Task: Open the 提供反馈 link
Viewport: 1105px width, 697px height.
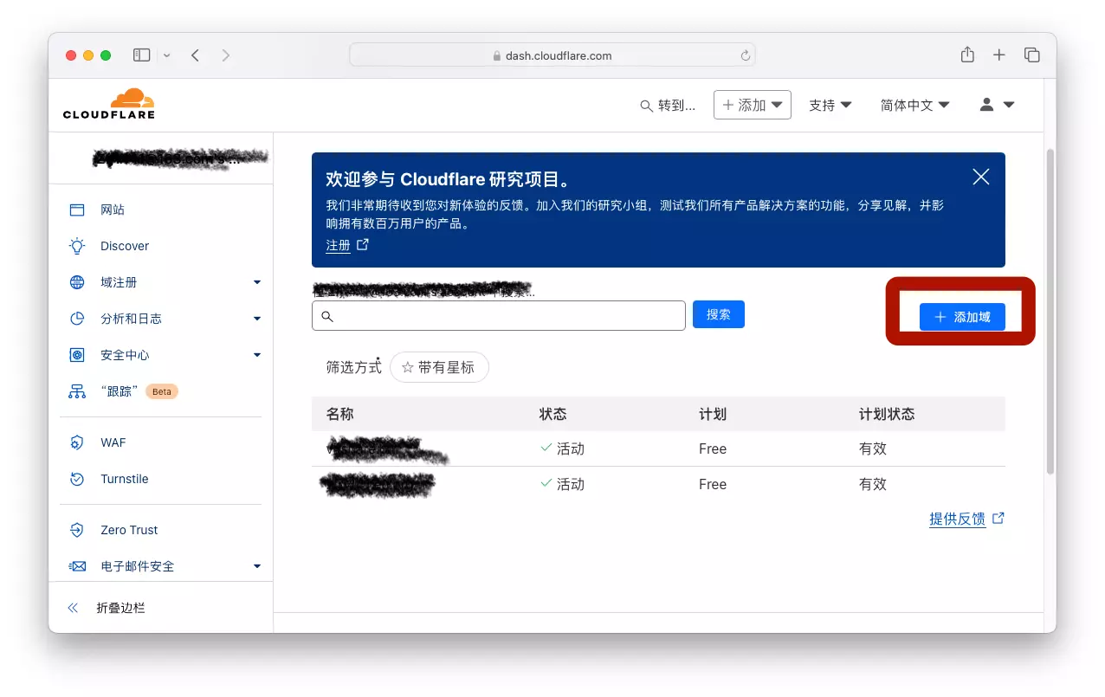Action: click(957, 519)
